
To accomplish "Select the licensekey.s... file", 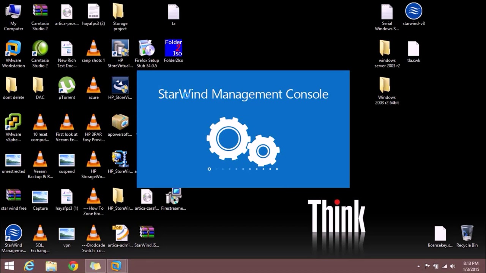I will [x=440, y=236].
